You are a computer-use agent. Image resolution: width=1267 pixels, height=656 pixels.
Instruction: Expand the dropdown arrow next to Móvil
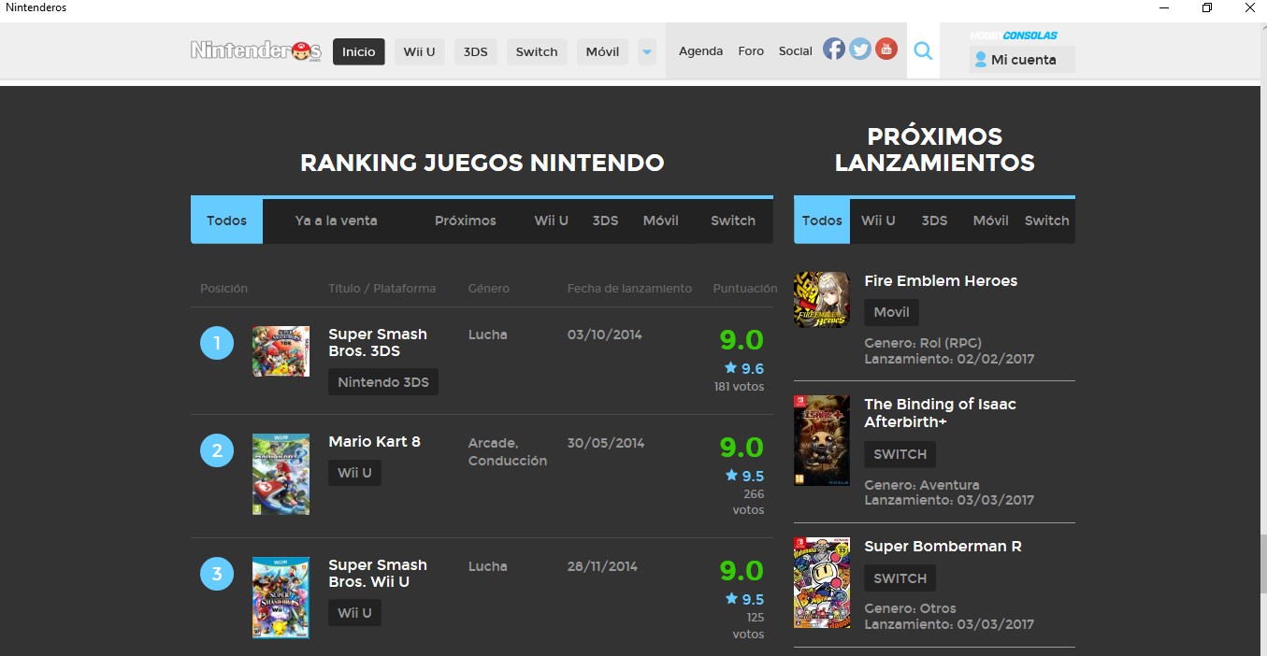coord(646,52)
